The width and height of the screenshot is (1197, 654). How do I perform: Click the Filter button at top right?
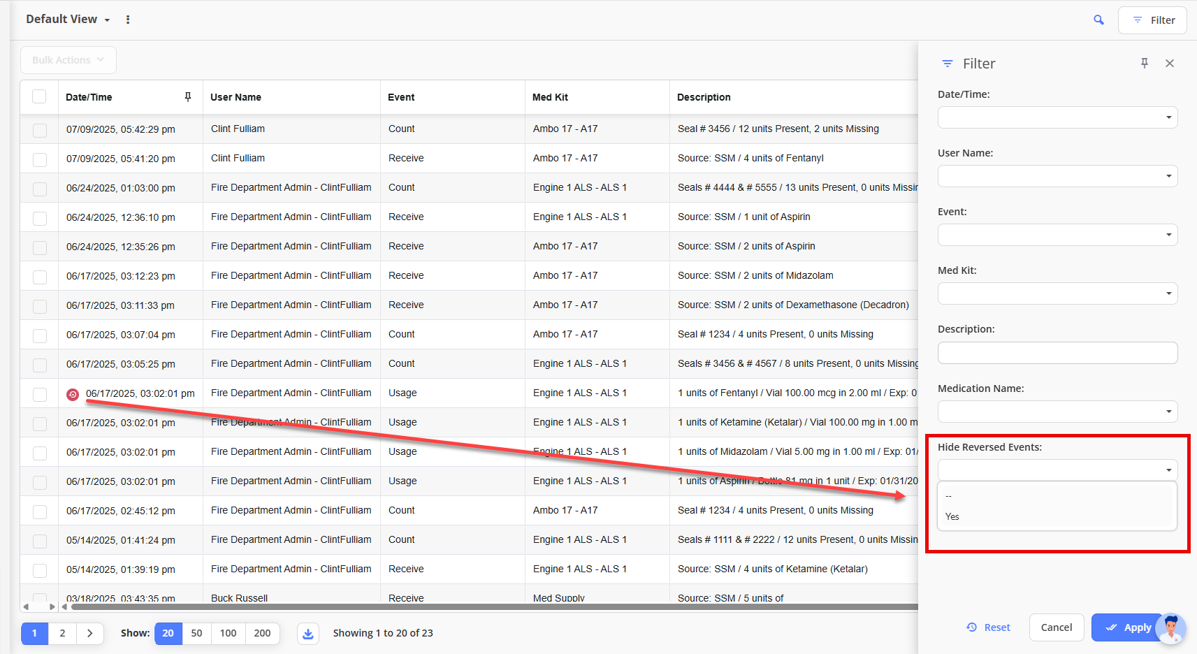click(1153, 20)
